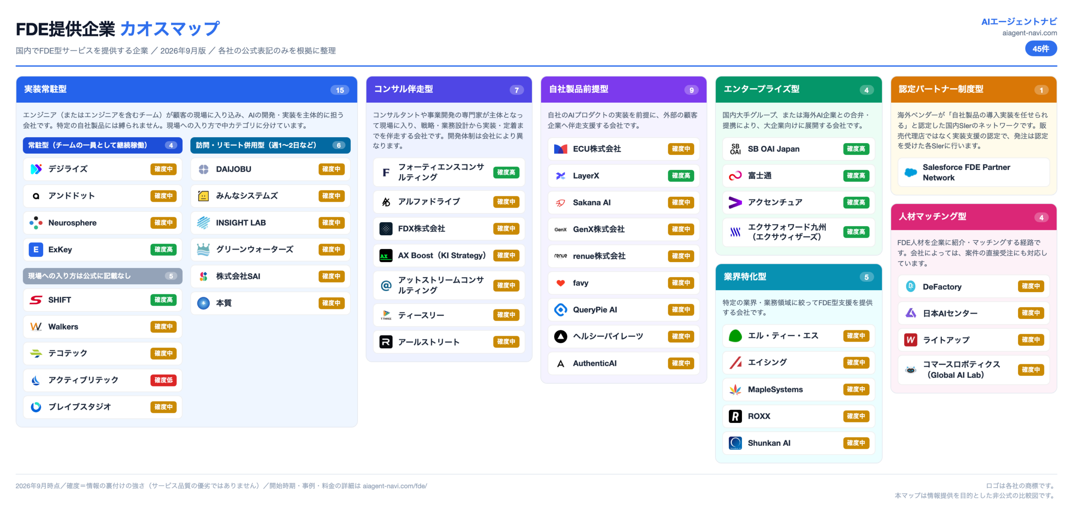Select the 実装常駐型 category header

187,90
